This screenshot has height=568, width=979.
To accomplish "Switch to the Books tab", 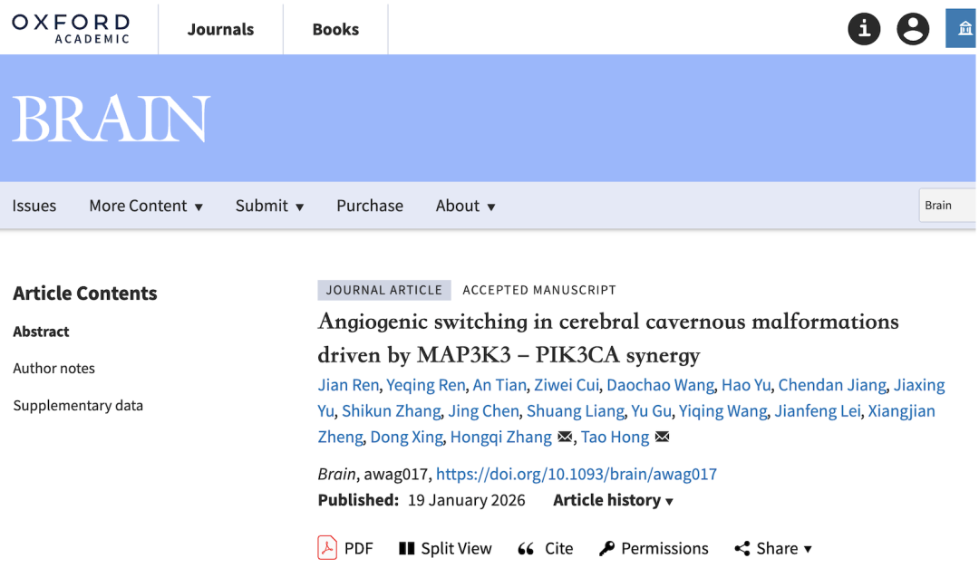I will (335, 29).
